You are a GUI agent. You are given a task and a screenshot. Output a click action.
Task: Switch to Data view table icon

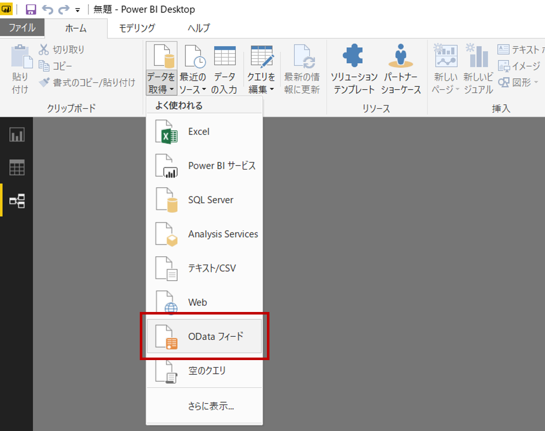tap(17, 168)
